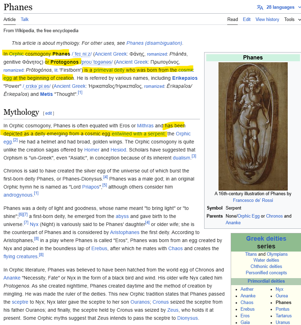Open the Ouranos link
The image size is (301, 325).
tap(140, 302)
